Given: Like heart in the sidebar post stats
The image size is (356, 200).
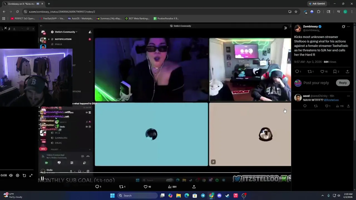Looking at the screenshot, I should click(x=322, y=72).
